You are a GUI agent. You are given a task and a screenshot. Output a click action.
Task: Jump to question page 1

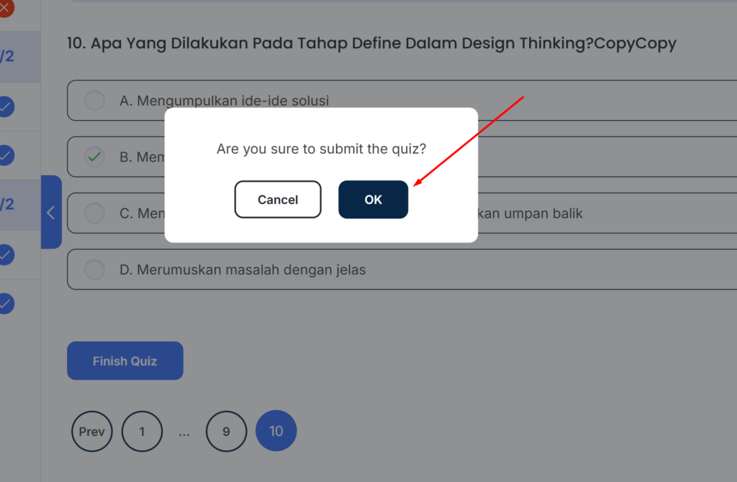point(142,431)
